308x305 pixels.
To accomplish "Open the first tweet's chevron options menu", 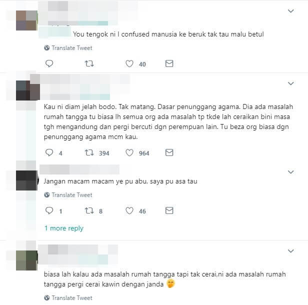I will click(x=290, y=11).
